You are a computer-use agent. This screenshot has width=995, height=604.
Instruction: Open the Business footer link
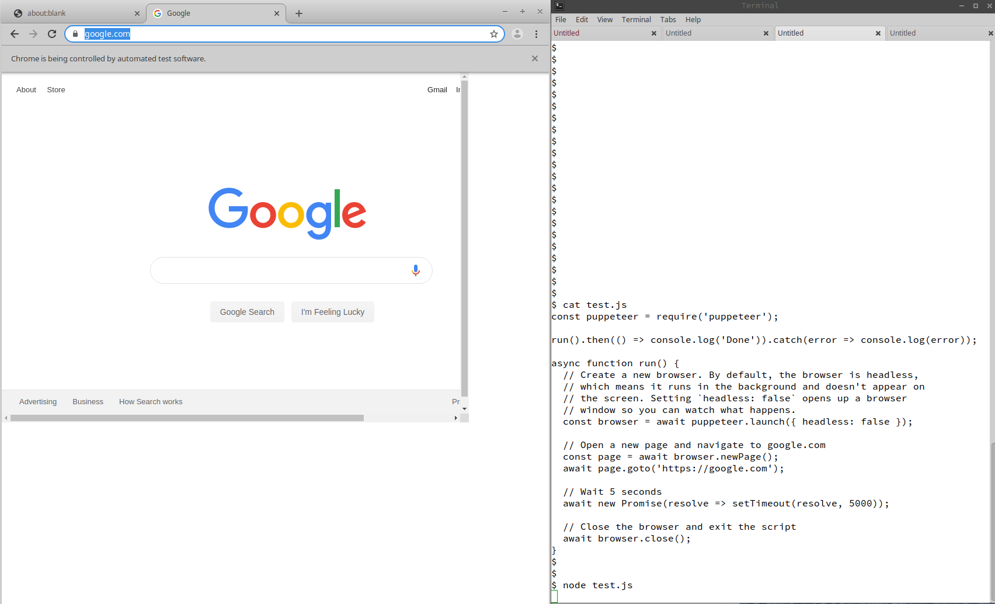pos(88,402)
